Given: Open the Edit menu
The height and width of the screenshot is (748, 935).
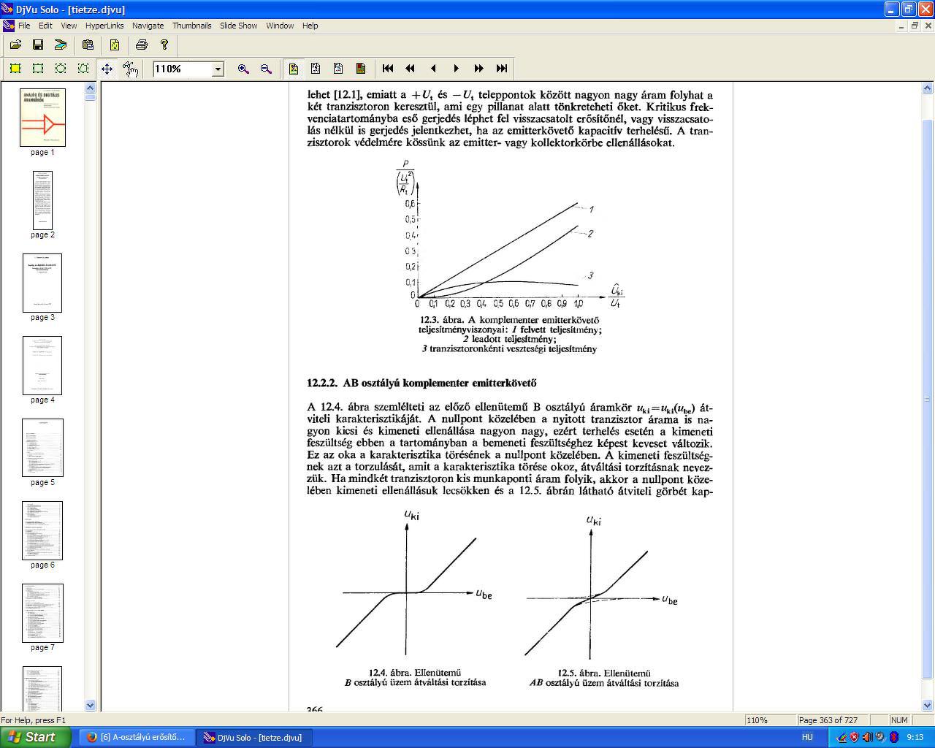Looking at the screenshot, I should click(x=45, y=26).
